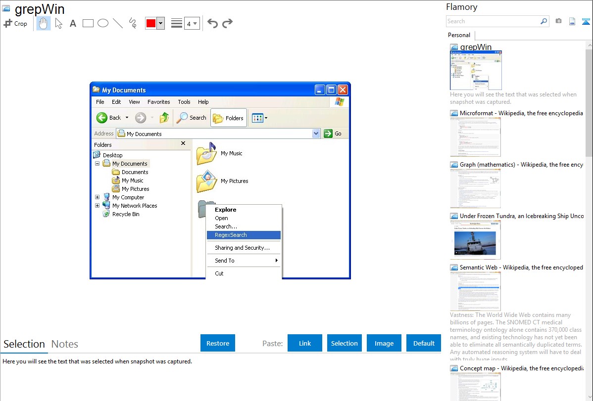Click File in My Documents menu bar
593x401 pixels.
point(100,102)
